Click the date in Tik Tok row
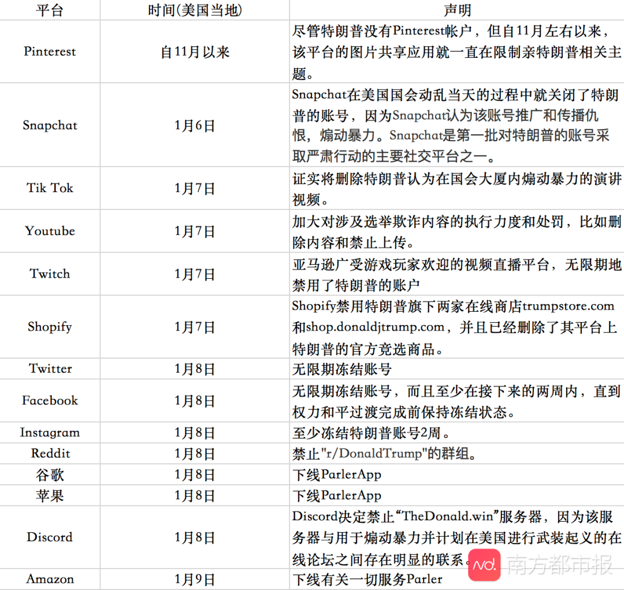Image resolution: width=624 pixels, height=590 pixels. pyautogui.click(x=195, y=189)
